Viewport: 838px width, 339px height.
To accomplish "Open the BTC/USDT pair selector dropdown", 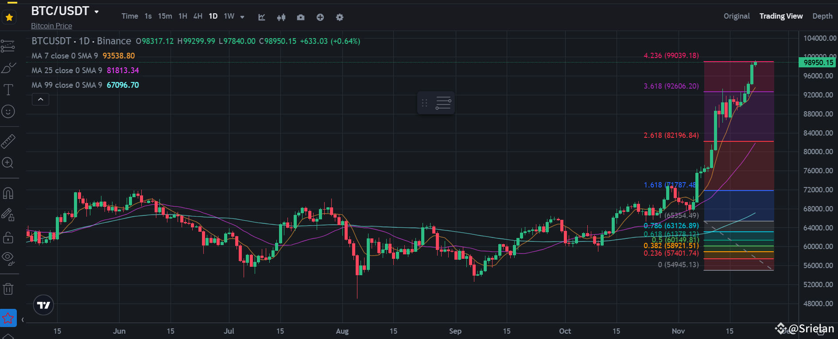I will 97,12.
